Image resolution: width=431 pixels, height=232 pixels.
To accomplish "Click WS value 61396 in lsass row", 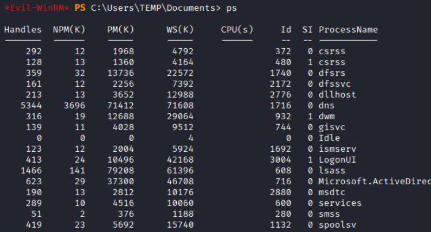I will [180, 171].
